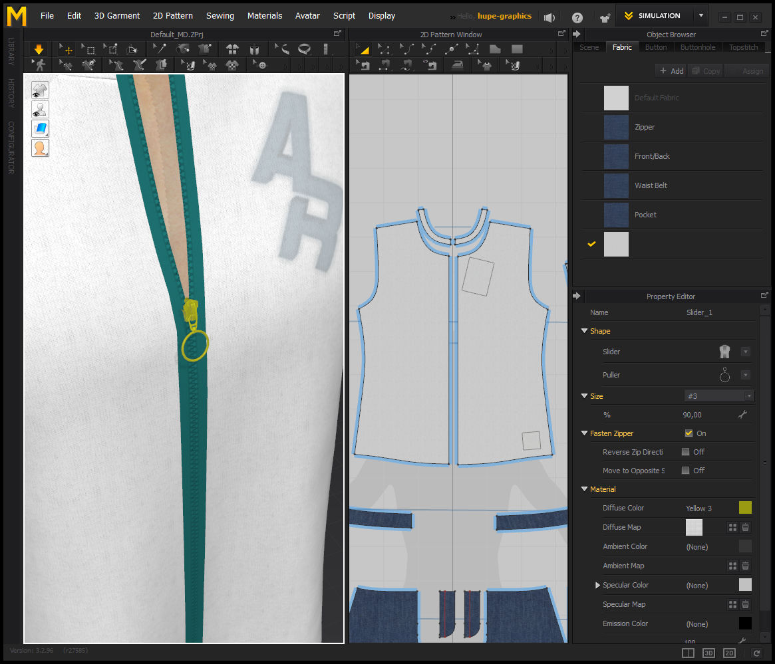The height and width of the screenshot is (664, 775).
Task: Click the help question mark icon
Action: click(x=577, y=17)
